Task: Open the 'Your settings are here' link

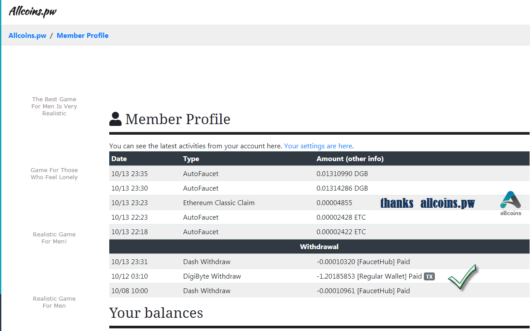Action: (318, 146)
